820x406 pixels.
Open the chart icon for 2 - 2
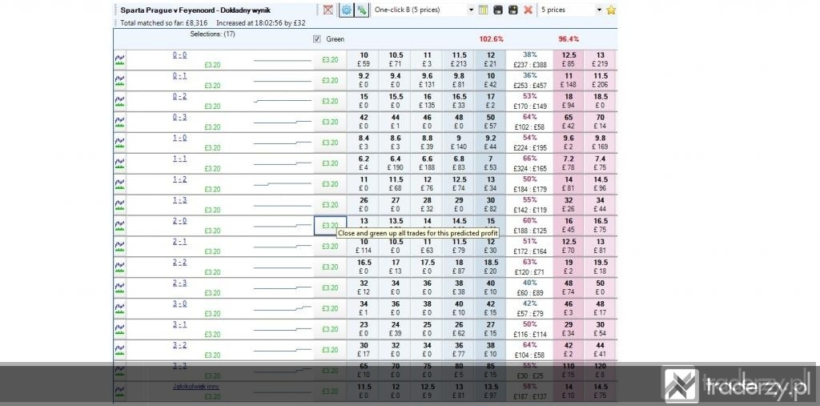click(120, 267)
